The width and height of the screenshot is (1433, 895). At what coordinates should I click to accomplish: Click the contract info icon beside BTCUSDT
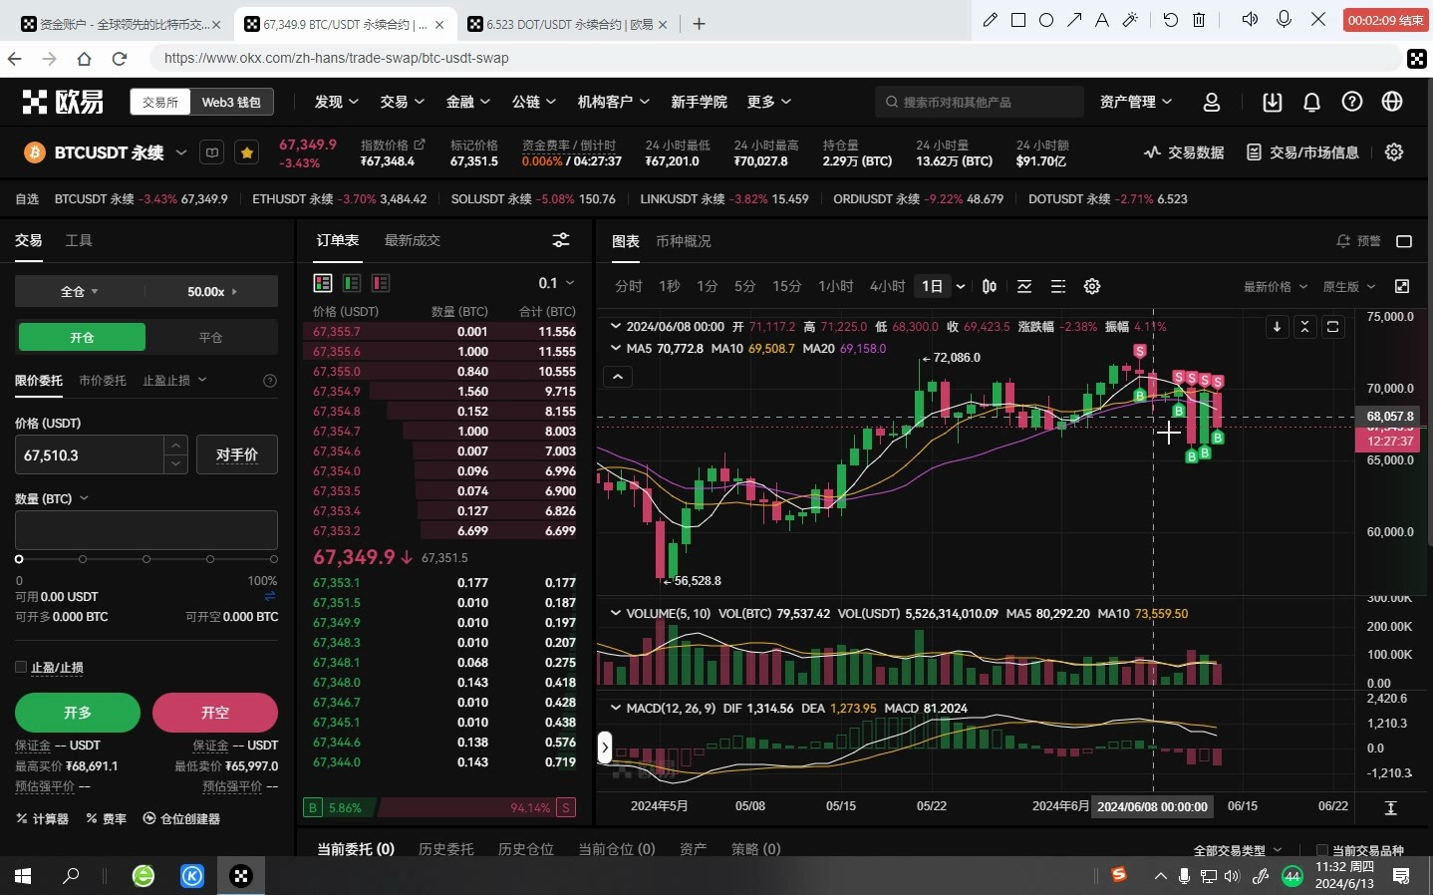tap(212, 152)
